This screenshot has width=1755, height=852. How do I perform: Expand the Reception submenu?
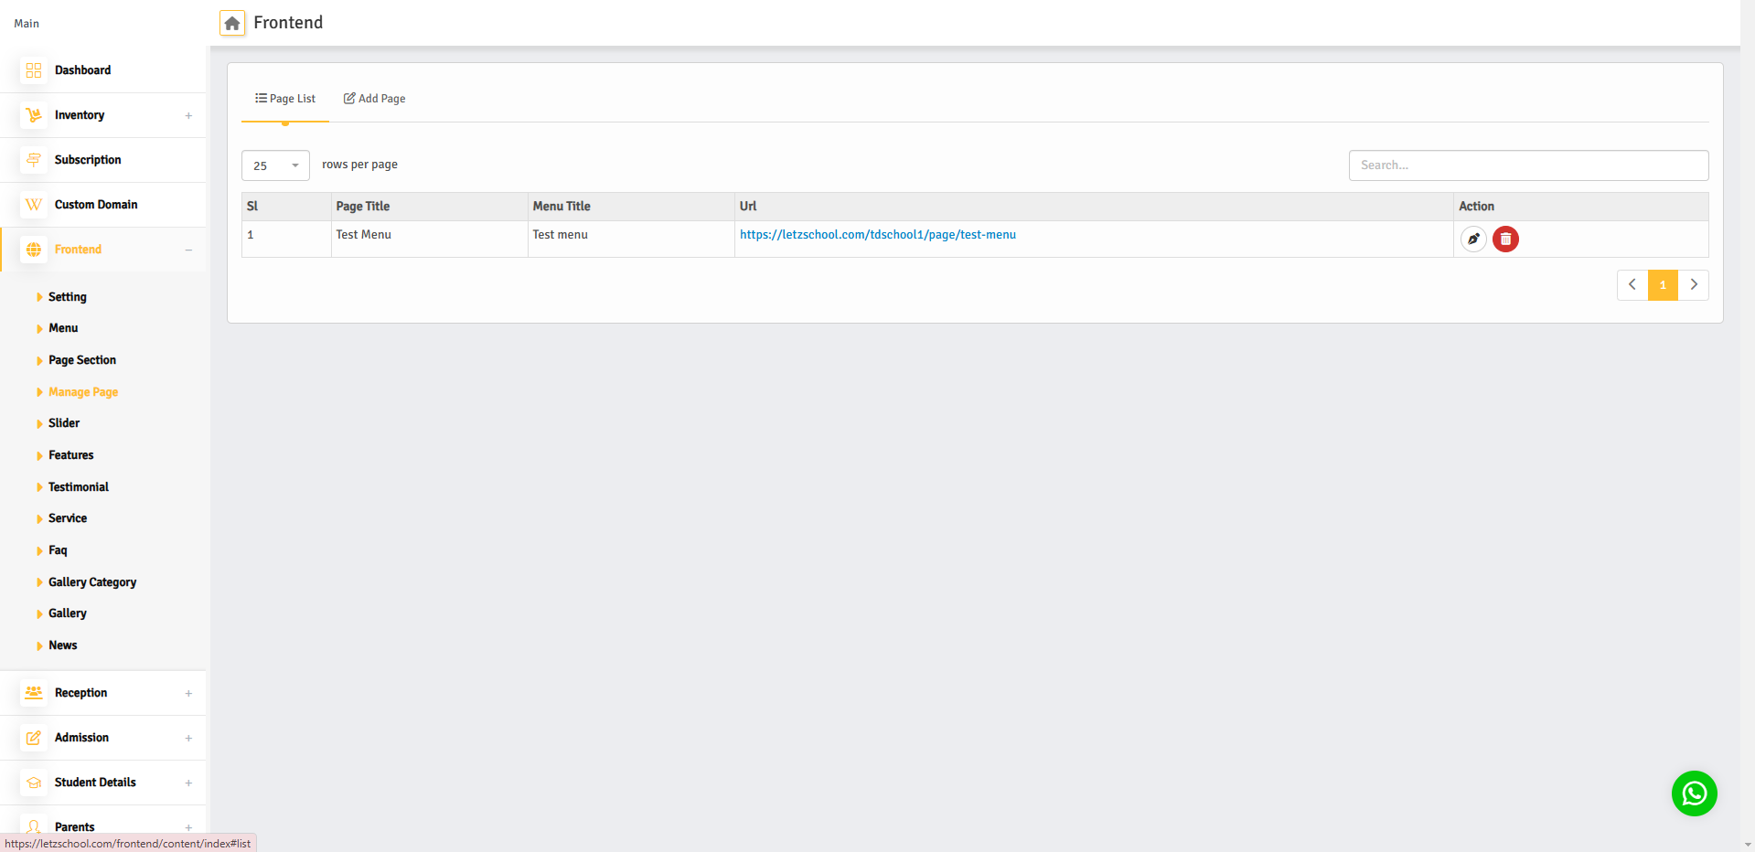pos(188,693)
